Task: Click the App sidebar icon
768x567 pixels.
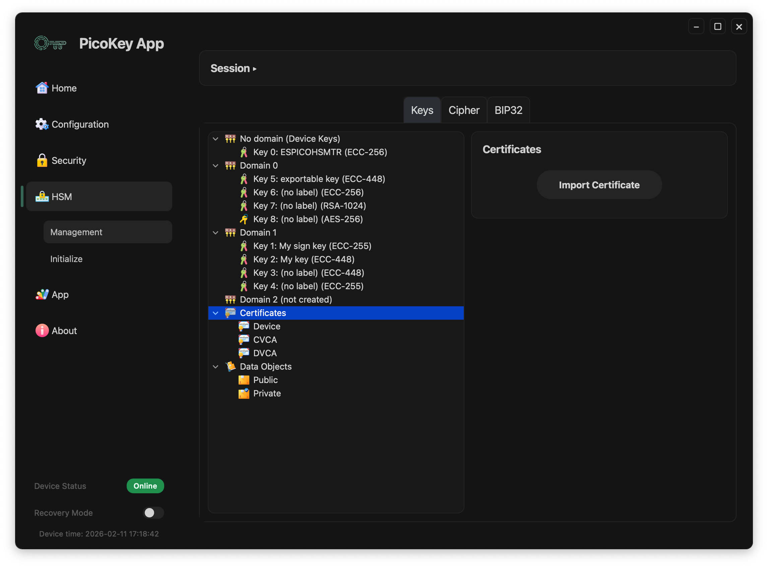Action: 42,295
